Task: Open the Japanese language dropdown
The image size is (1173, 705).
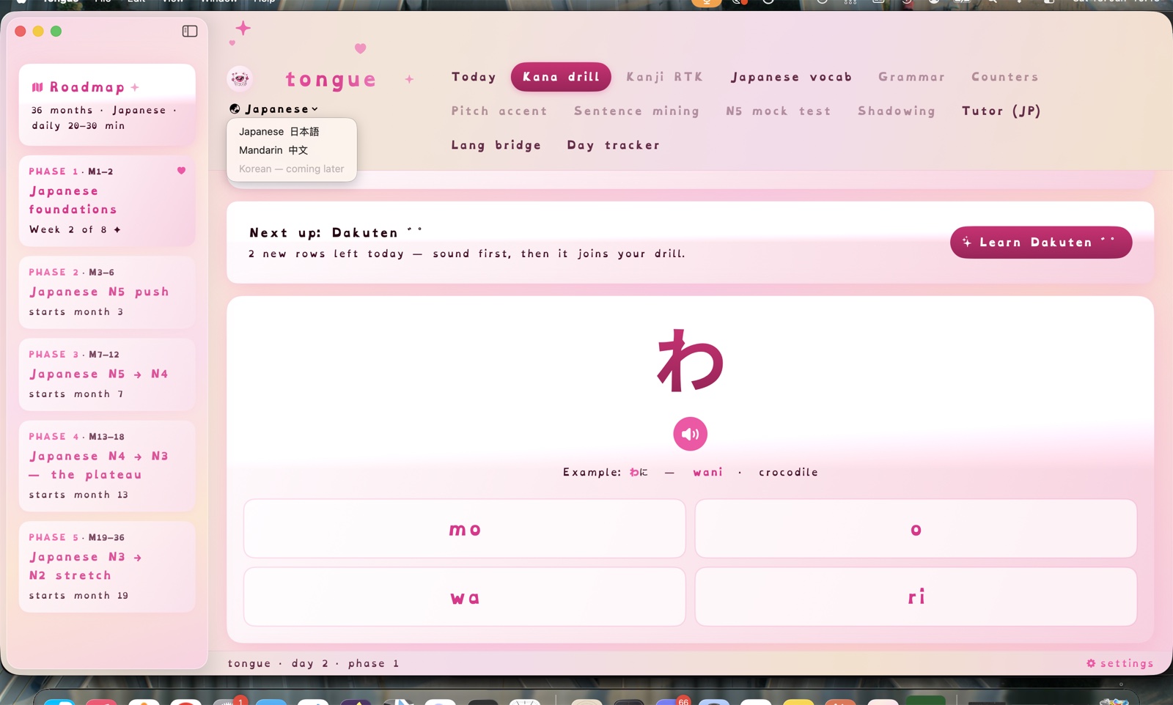Action: coord(274,109)
